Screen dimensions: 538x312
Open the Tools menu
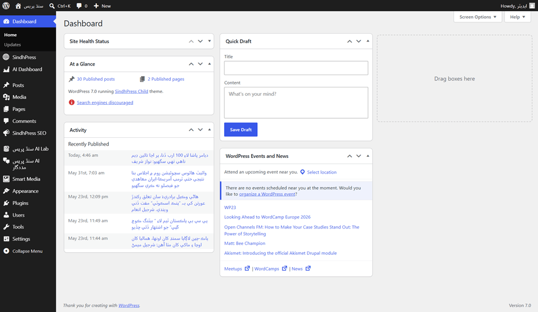point(28,227)
